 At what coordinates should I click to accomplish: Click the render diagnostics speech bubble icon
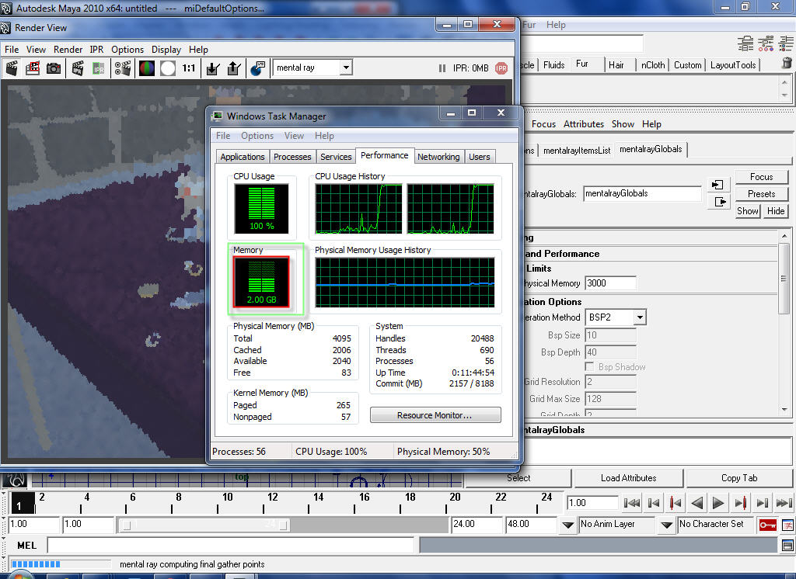(x=258, y=68)
